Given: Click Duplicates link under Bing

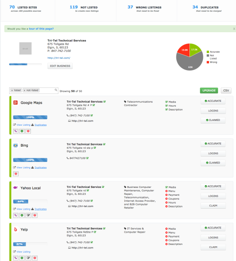Looking at the screenshot, I should pyautogui.click(x=40, y=167).
